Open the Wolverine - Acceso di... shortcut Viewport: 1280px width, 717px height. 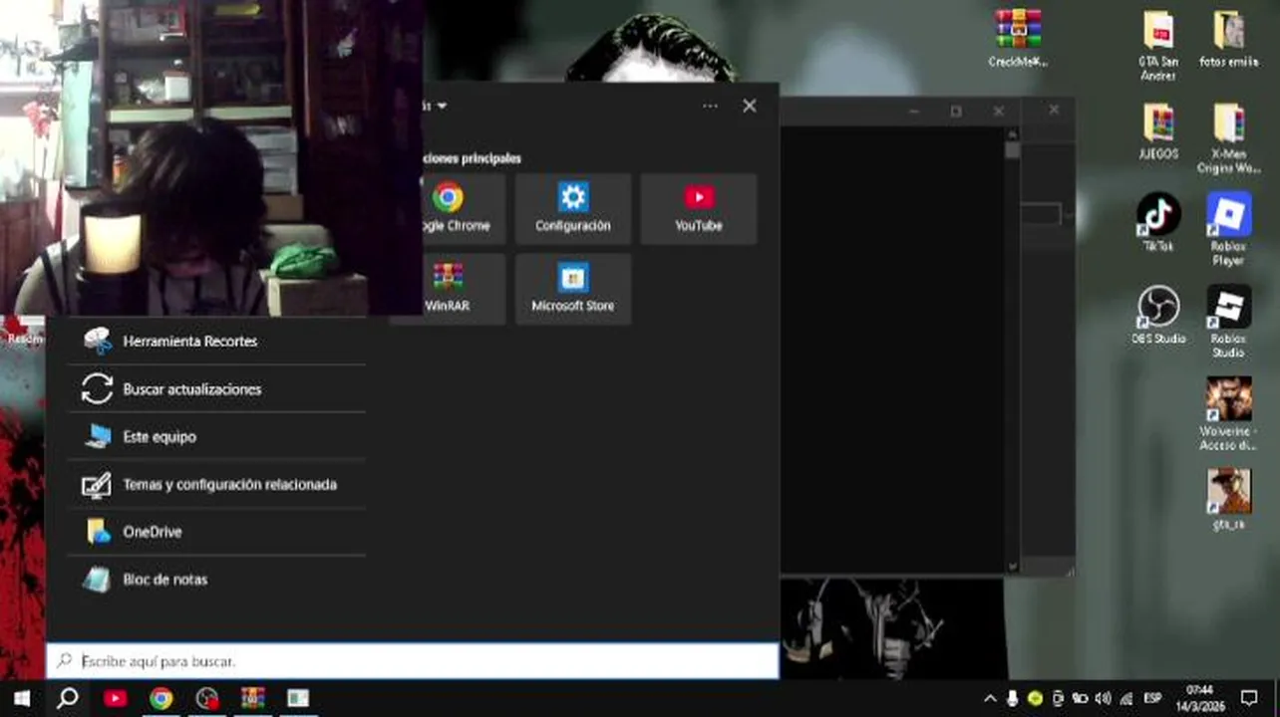(x=1228, y=414)
